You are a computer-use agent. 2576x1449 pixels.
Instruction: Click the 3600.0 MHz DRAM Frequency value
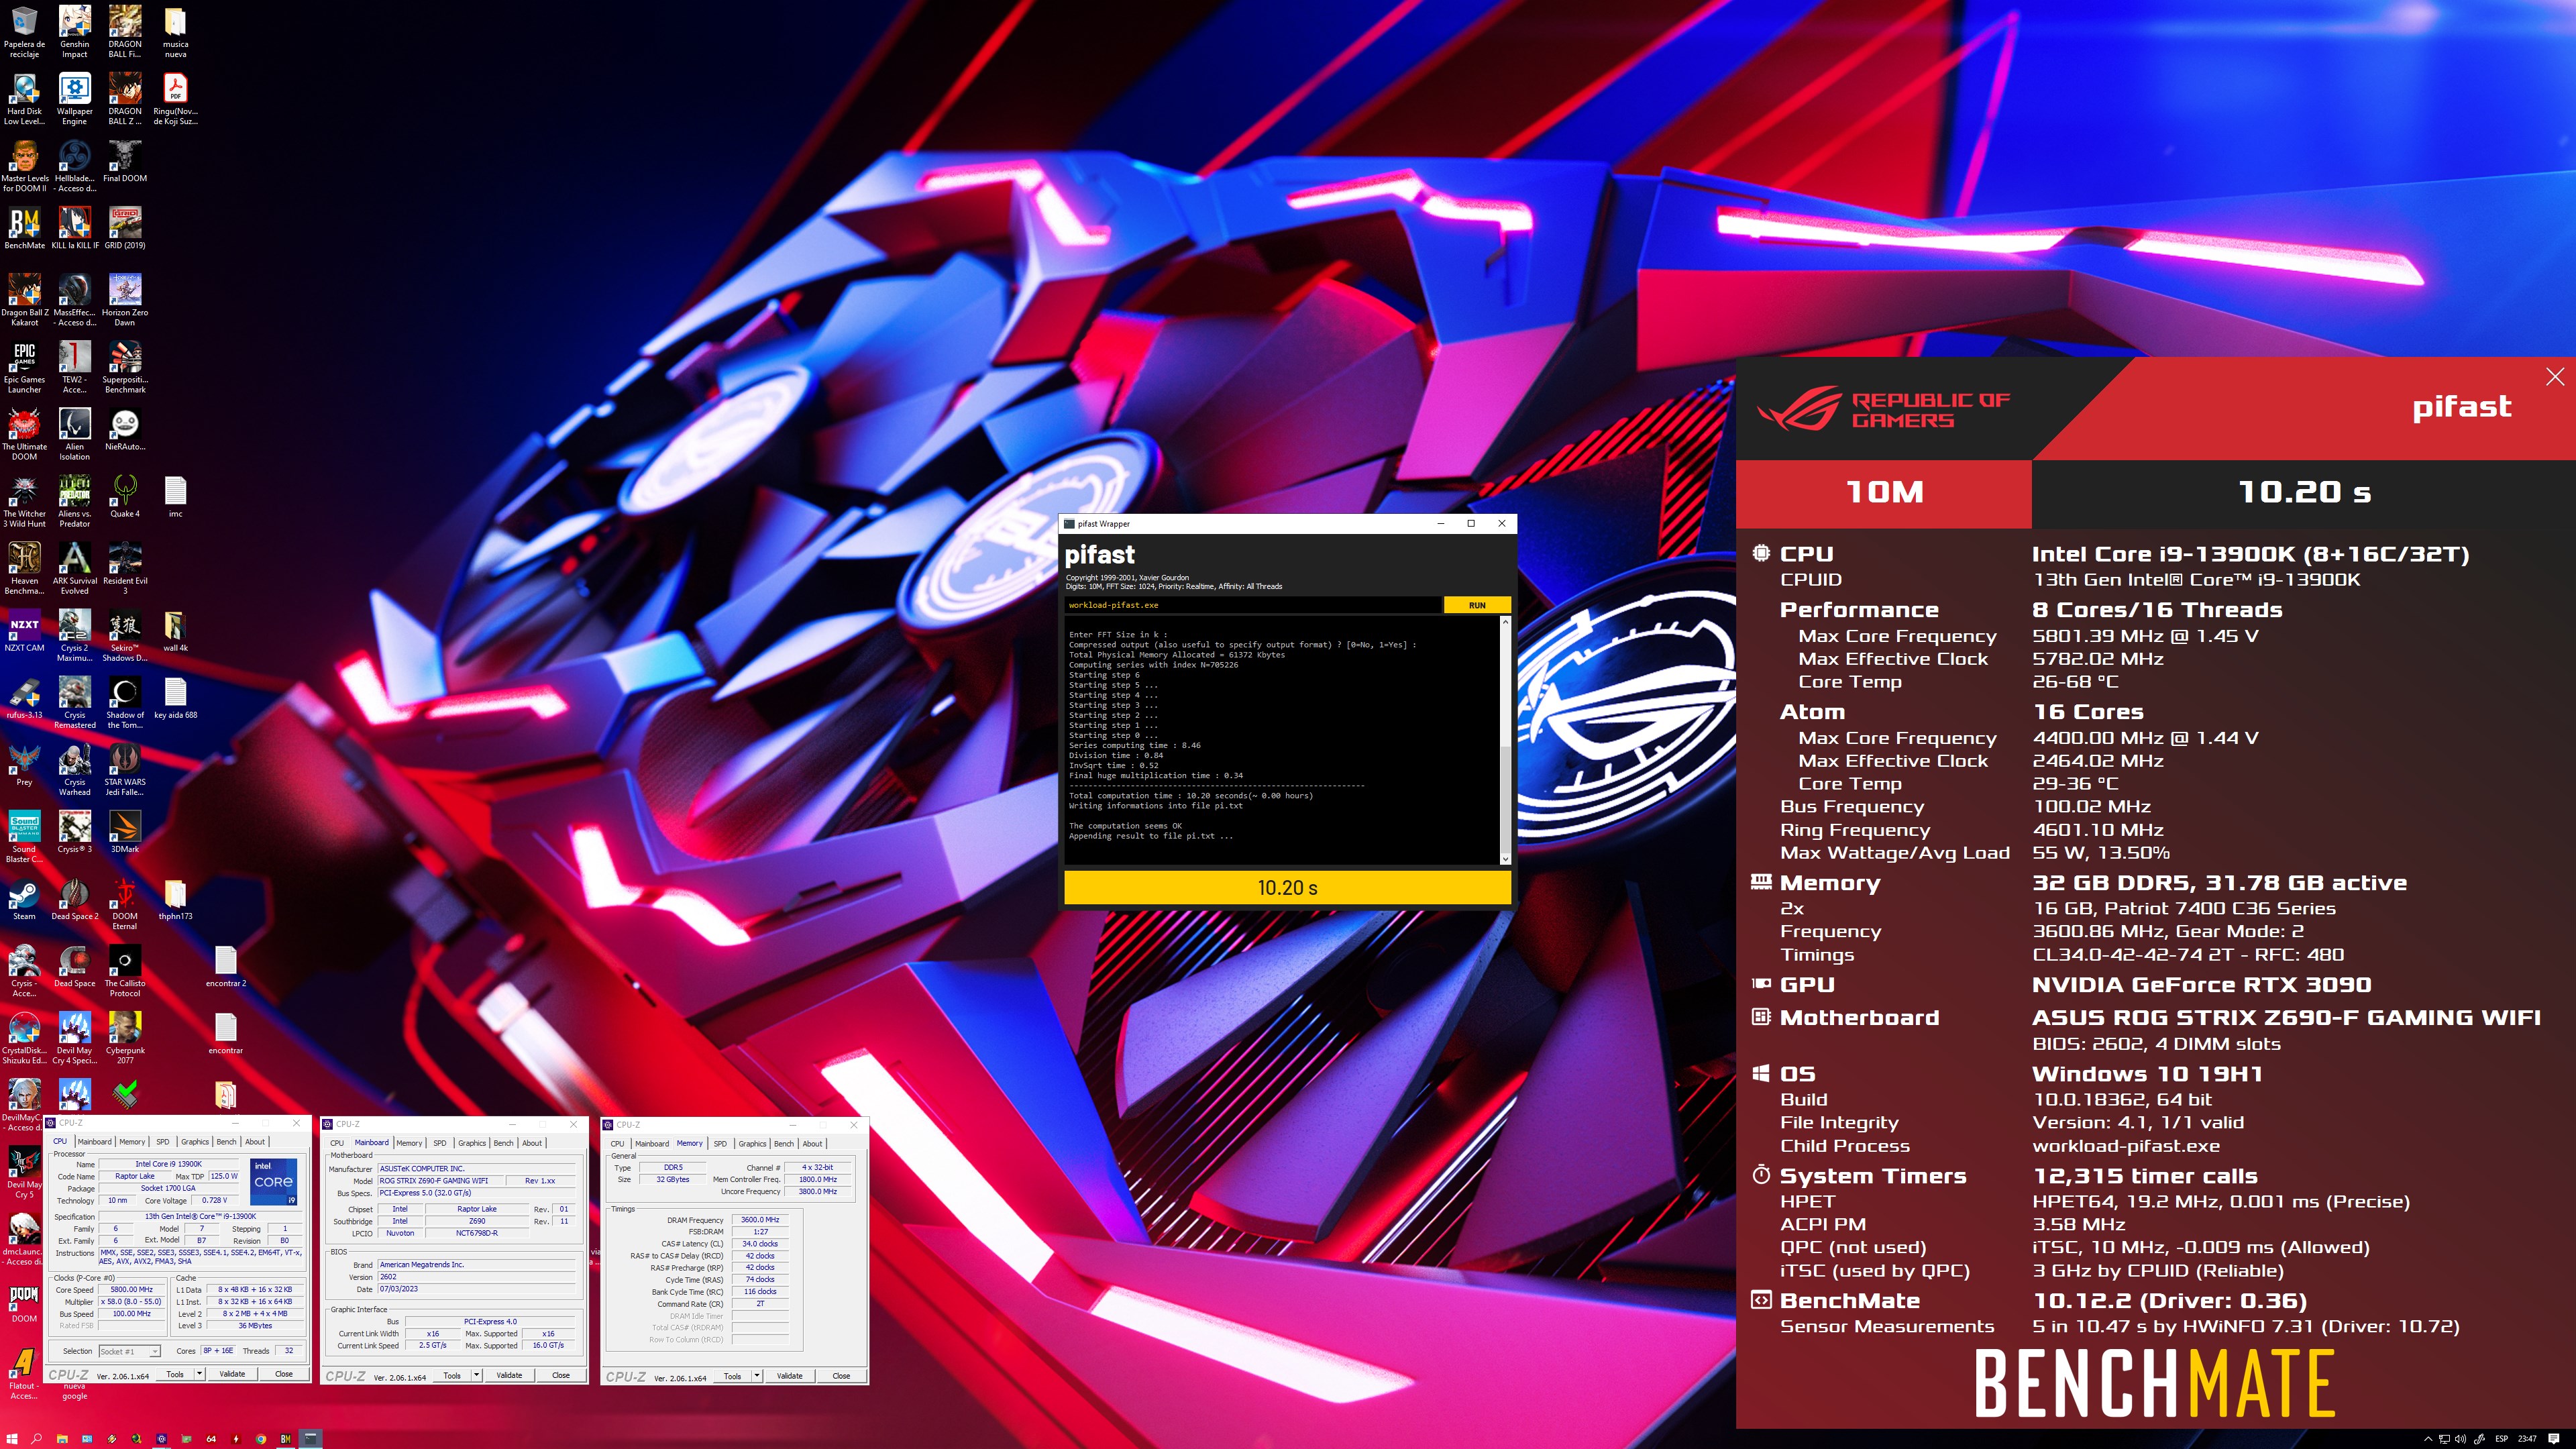[x=761, y=1220]
